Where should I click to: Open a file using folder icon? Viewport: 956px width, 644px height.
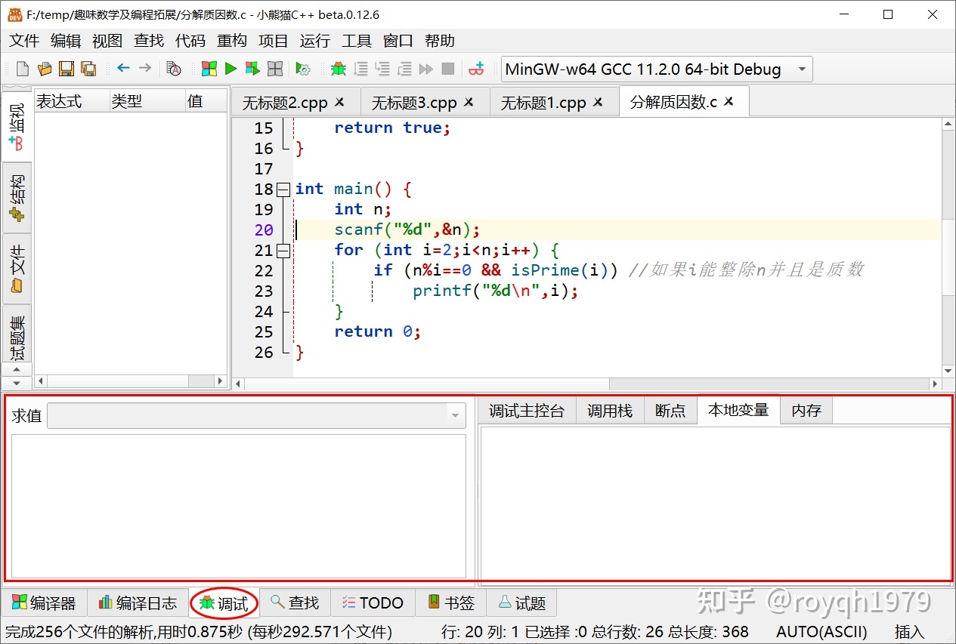point(45,69)
